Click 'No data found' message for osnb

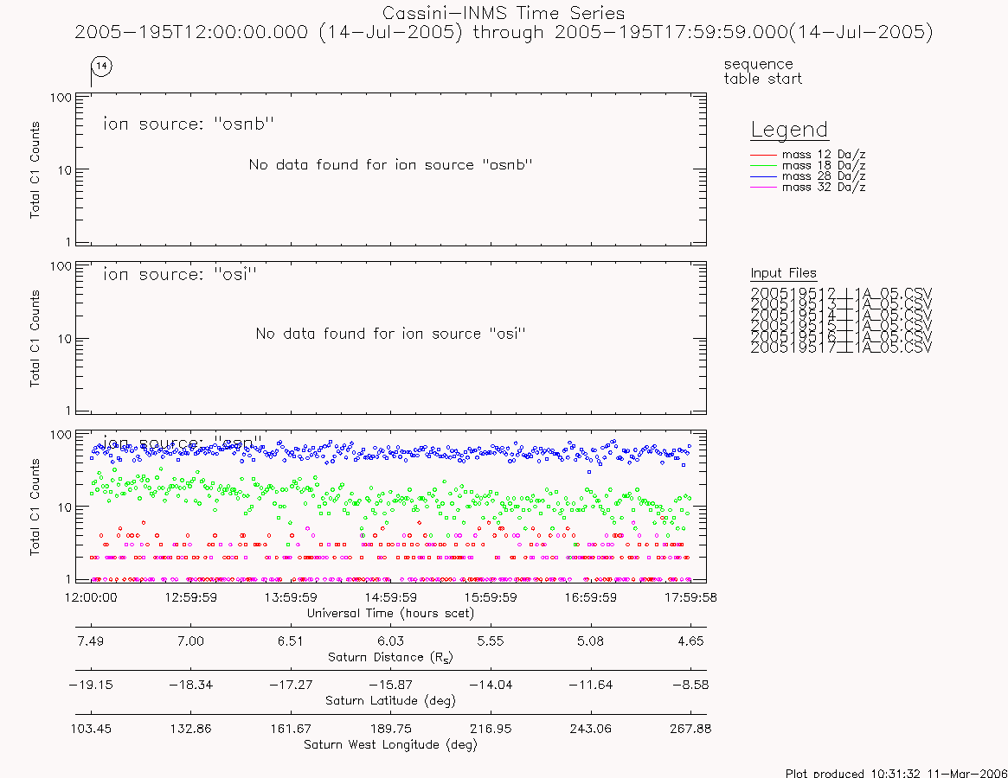(391, 164)
